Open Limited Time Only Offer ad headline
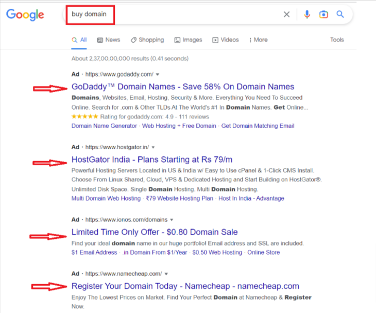This screenshot has width=376, height=313. (155, 232)
